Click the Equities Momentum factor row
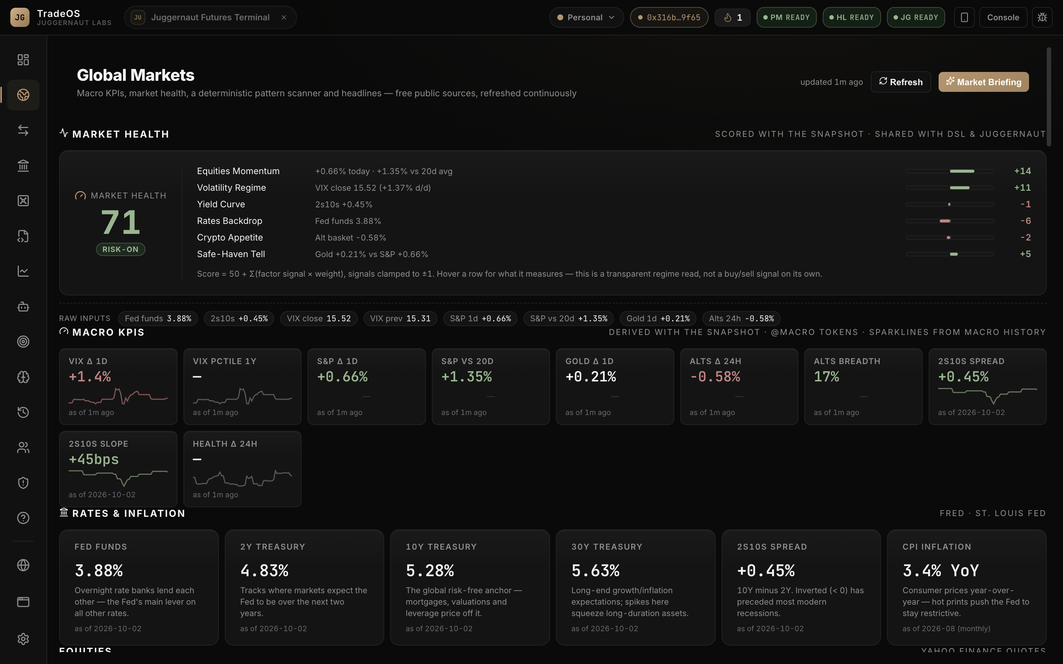Image resolution: width=1063 pixels, height=664 pixels. point(614,171)
